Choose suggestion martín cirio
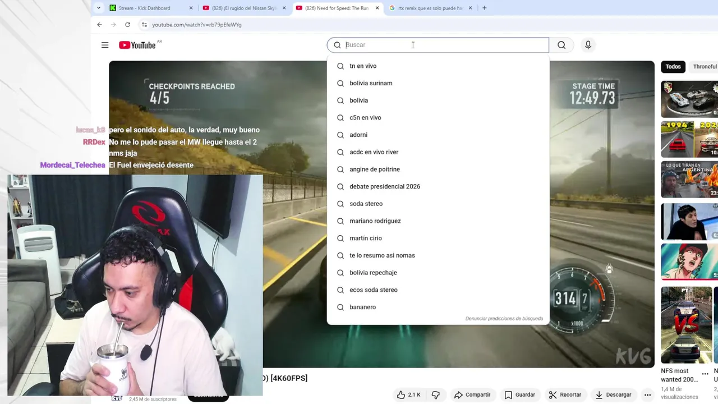This screenshot has height=404, width=718. (x=438, y=238)
